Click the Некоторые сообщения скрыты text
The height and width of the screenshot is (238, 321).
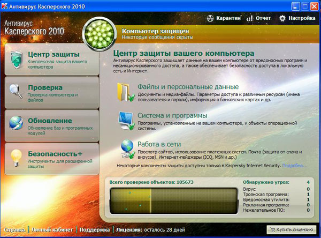pos(157,37)
